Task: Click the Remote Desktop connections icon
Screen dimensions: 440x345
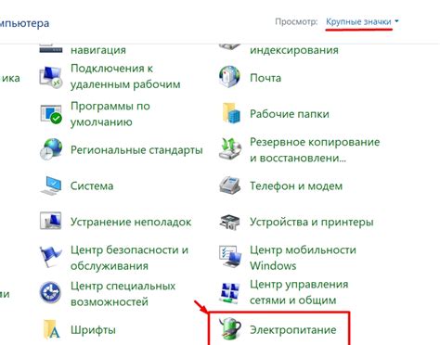Action: [x=51, y=77]
